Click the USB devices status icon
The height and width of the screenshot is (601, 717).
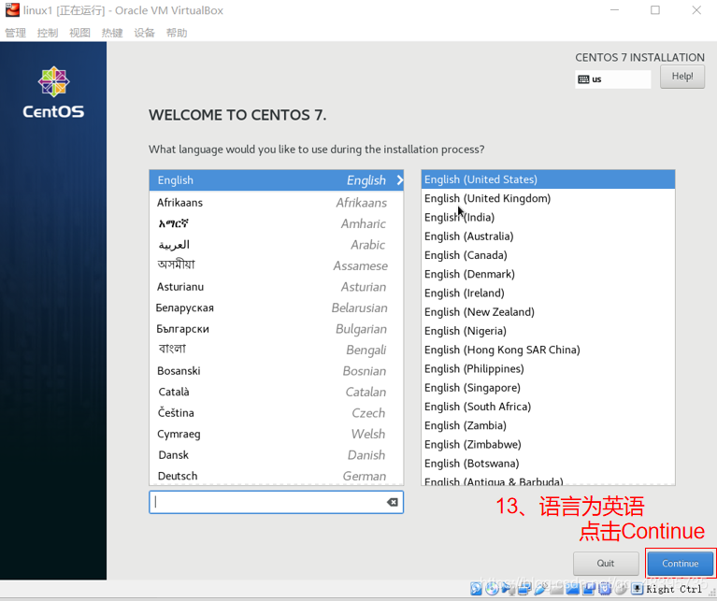pyautogui.click(x=540, y=589)
